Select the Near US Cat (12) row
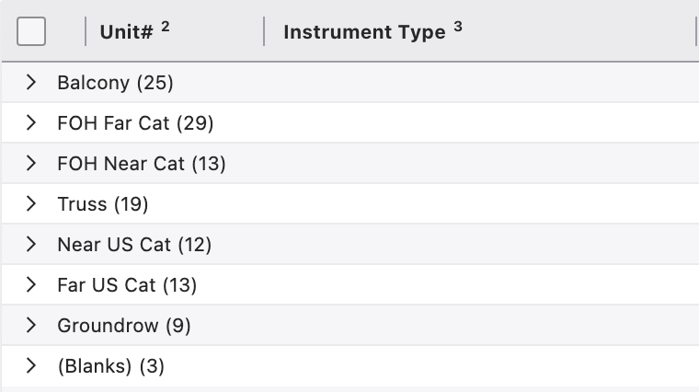Screen dimensions: 699x392 [134, 245]
